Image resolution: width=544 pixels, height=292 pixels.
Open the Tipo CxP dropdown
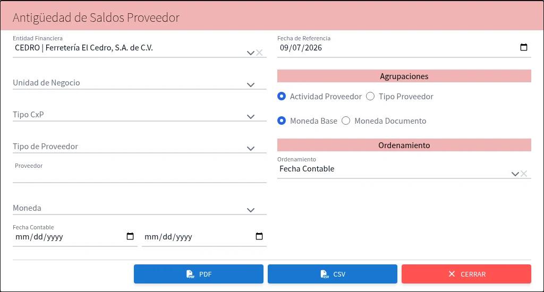pos(140,115)
